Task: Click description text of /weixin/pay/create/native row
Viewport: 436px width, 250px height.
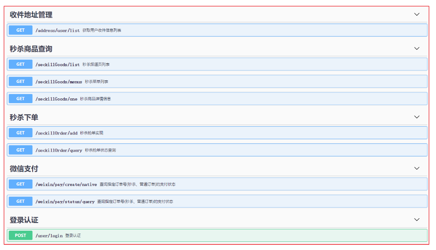Action: tap(138, 184)
